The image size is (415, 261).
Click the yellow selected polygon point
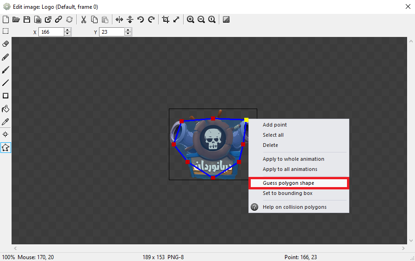246,120
